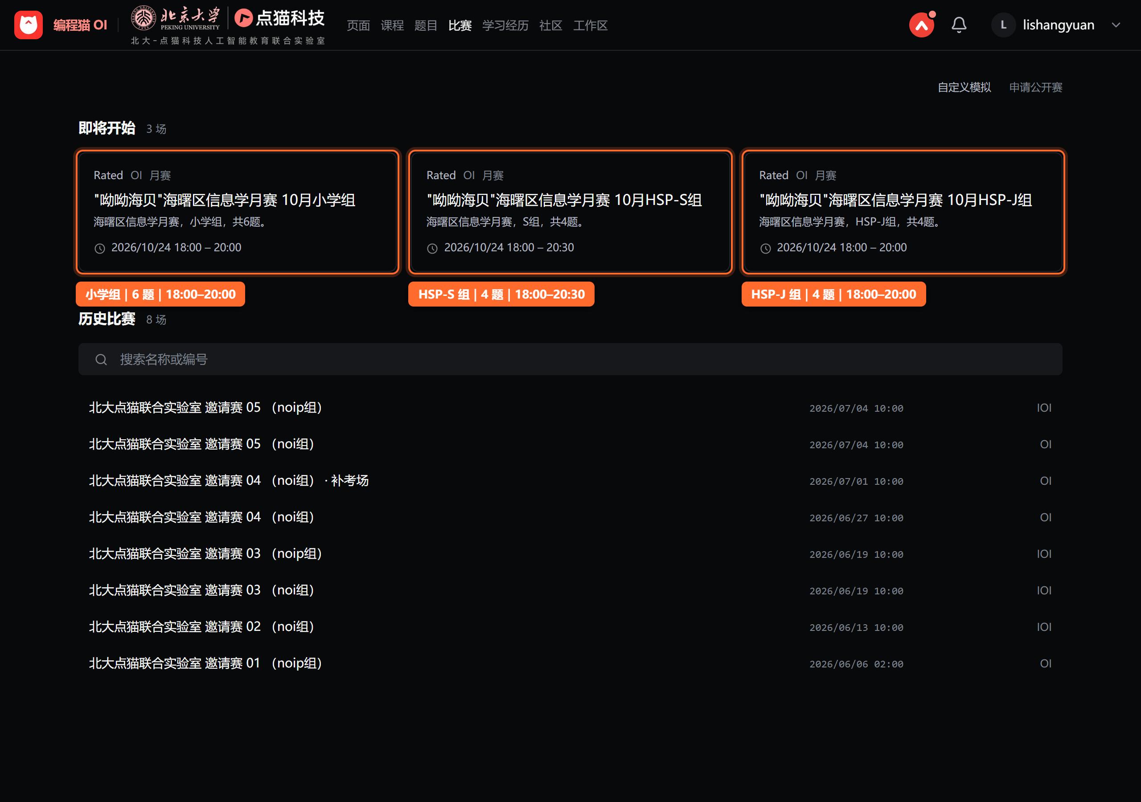Open the 社区 nav item

coord(550,25)
